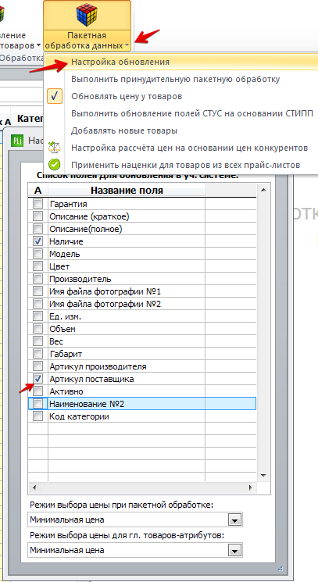
Task: Click the A column header
Action: 38,191
